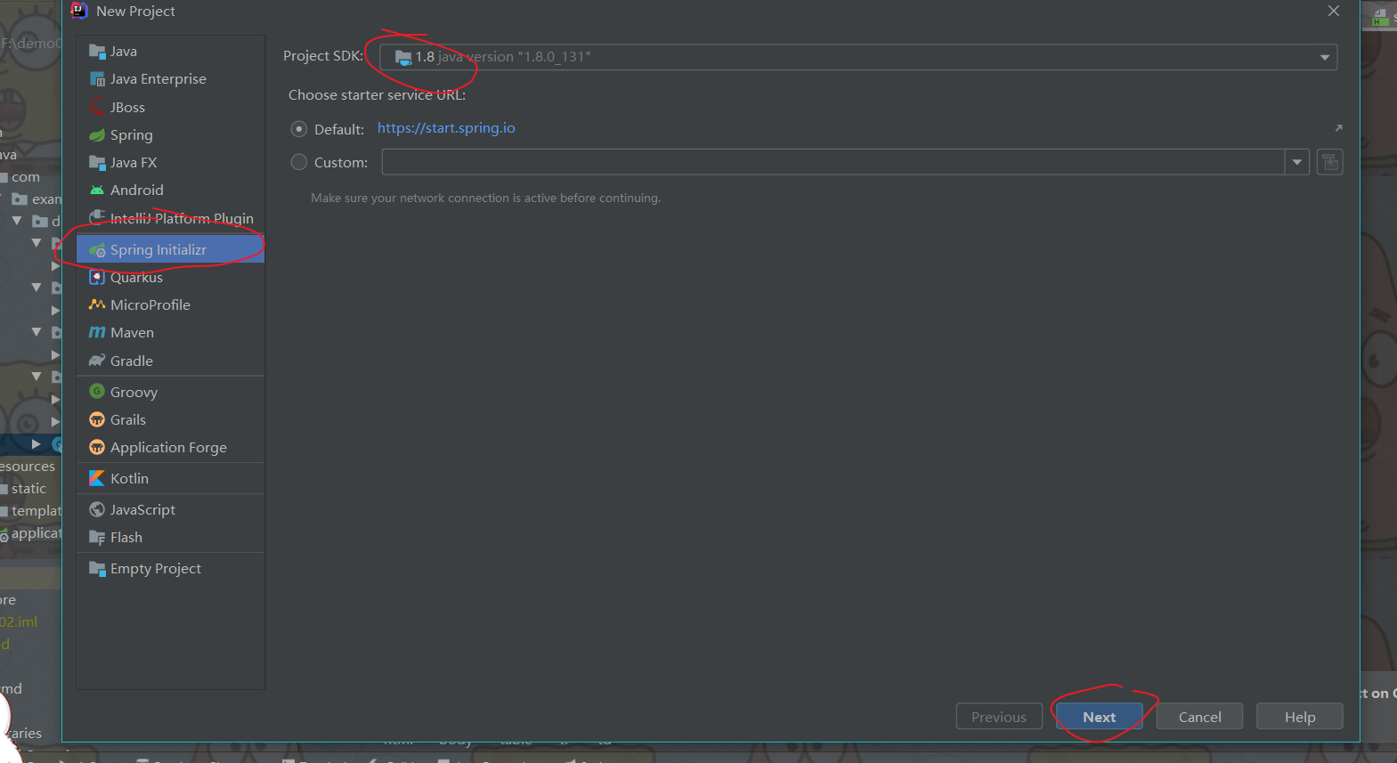
Task: Open the Project SDK dropdown
Action: [x=1324, y=57]
